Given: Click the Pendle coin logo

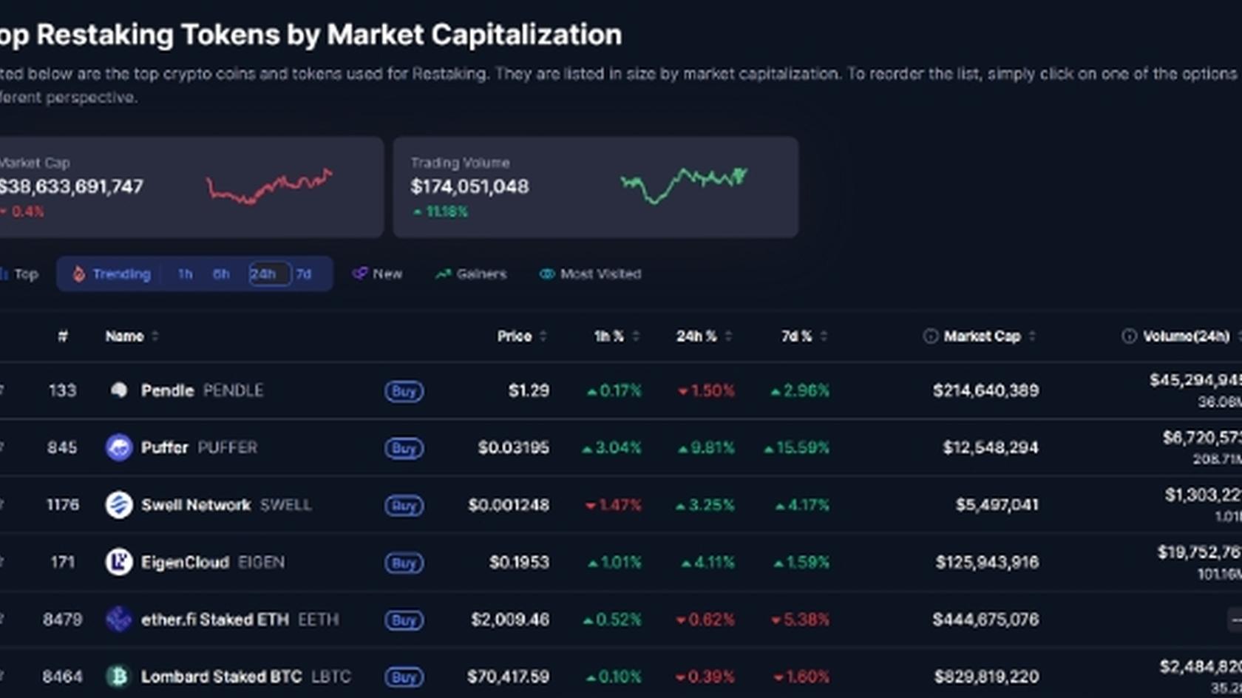Looking at the screenshot, I should (119, 390).
